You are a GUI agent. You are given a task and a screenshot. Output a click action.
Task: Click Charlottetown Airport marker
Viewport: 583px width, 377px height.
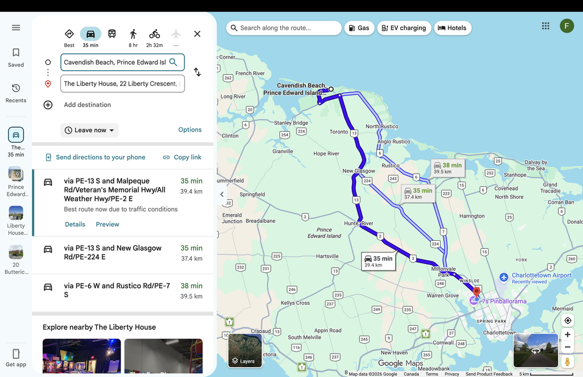coord(504,277)
